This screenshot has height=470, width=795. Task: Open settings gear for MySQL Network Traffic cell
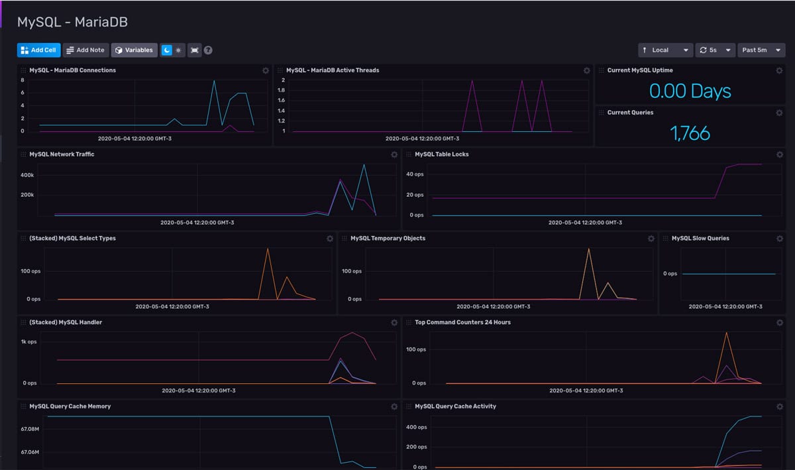tap(394, 154)
